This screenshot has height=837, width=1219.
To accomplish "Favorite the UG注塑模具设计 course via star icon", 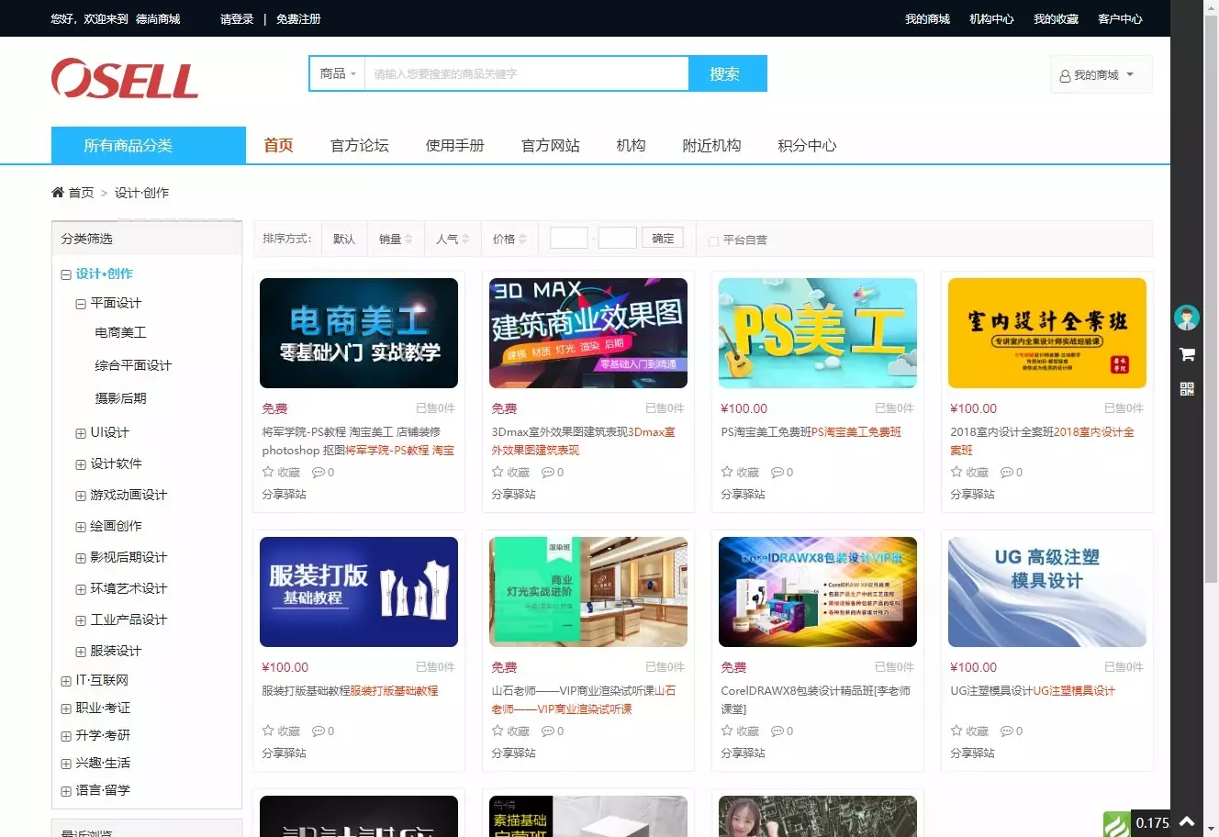I will pyautogui.click(x=956, y=731).
